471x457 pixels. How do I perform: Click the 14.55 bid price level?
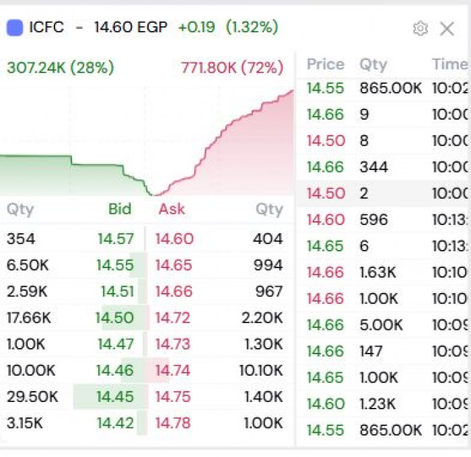(x=115, y=265)
